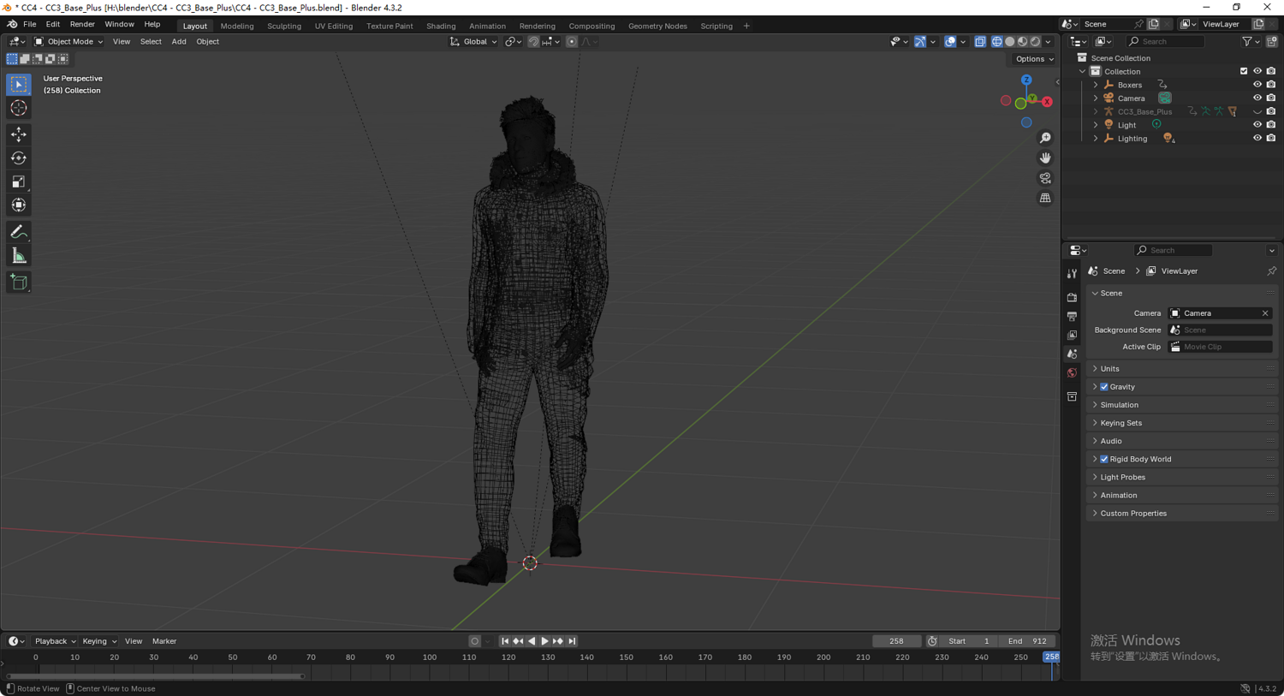Click the Options button in viewport

tap(1034, 59)
